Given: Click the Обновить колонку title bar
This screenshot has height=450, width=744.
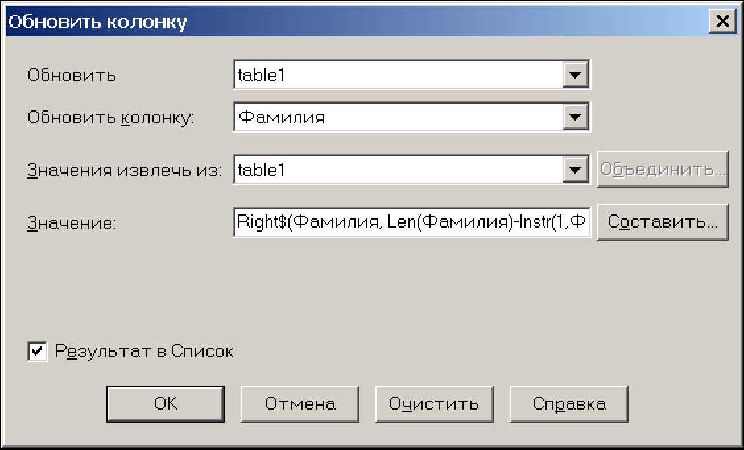Looking at the screenshot, I should coord(330,22).
